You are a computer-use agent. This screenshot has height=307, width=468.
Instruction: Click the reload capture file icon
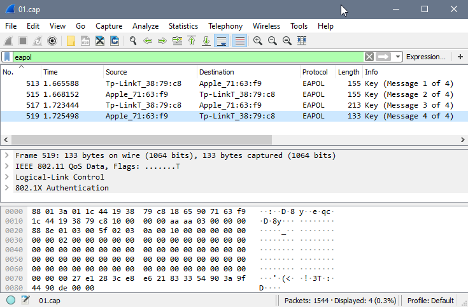coord(115,41)
